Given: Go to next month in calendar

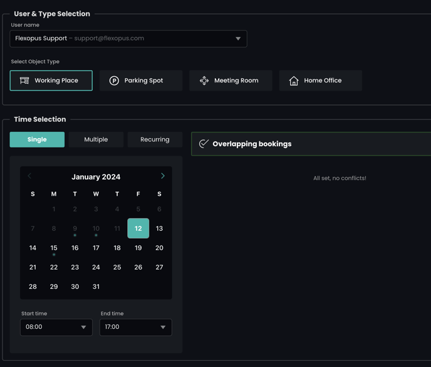Looking at the screenshot, I should pyautogui.click(x=163, y=176).
